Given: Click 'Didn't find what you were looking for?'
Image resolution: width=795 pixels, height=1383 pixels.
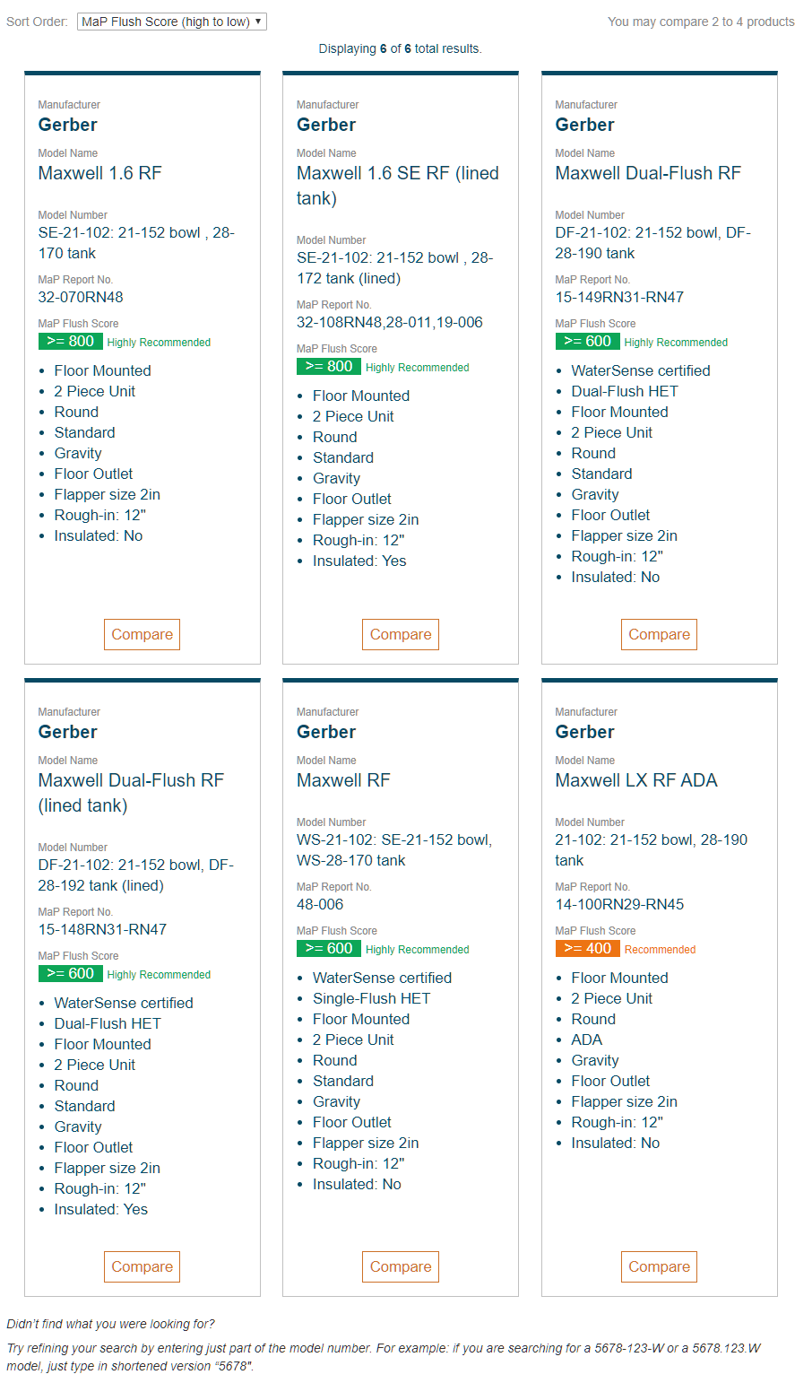Looking at the screenshot, I should point(111,1324).
